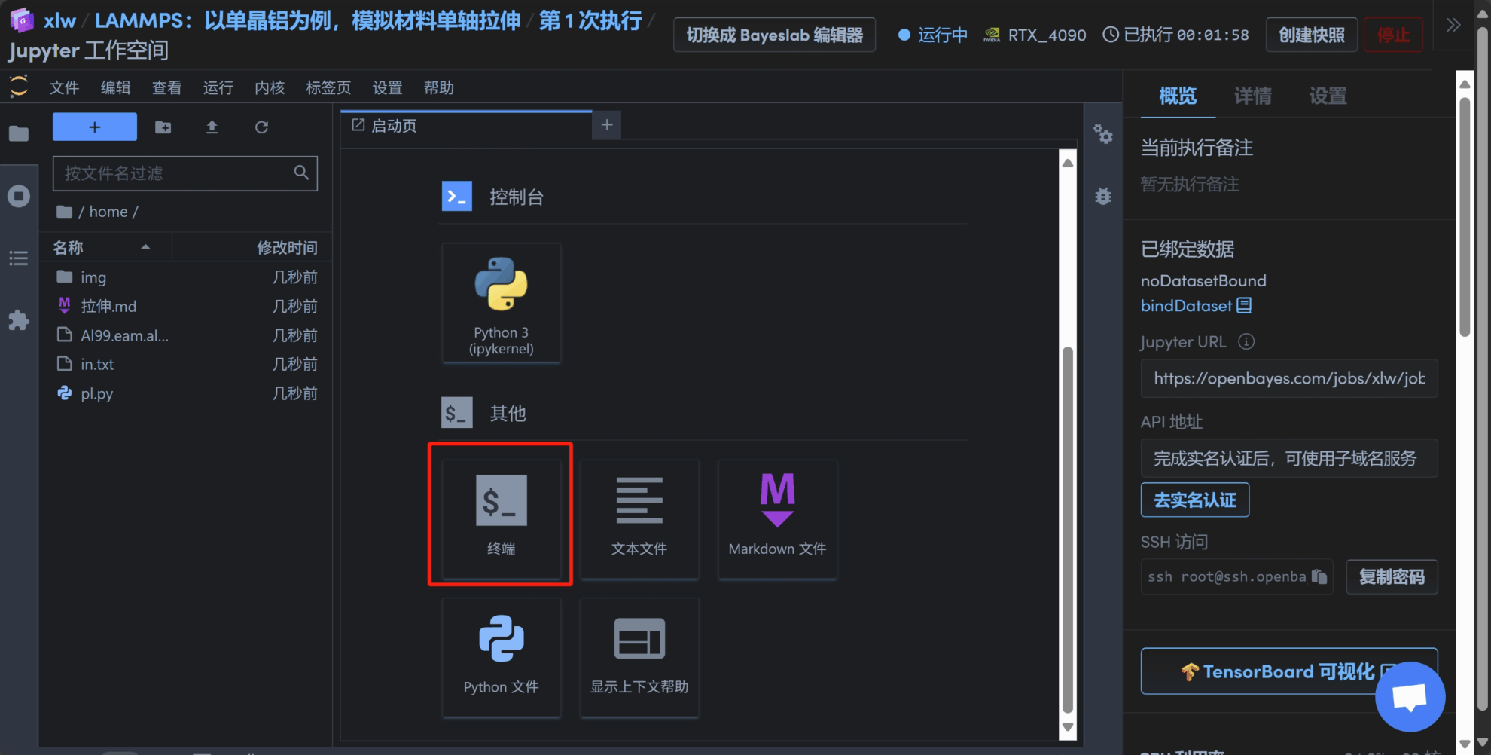This screenshot has height=755, width=1491.
Task: Click the upload files icon
Action: click(212, 127)
